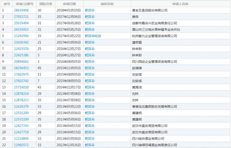Open registration number 25035494
Image resolution: width=231 pixels, height=148 pixels.
pyautogui.click(x=21, y=23)
